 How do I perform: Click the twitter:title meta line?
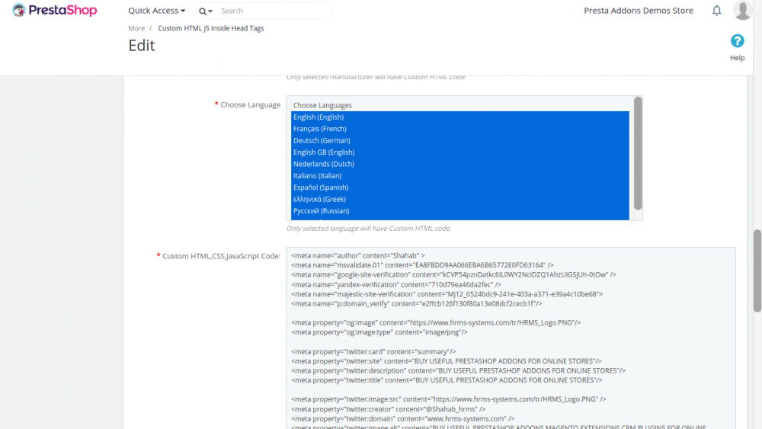pos(447,380)
